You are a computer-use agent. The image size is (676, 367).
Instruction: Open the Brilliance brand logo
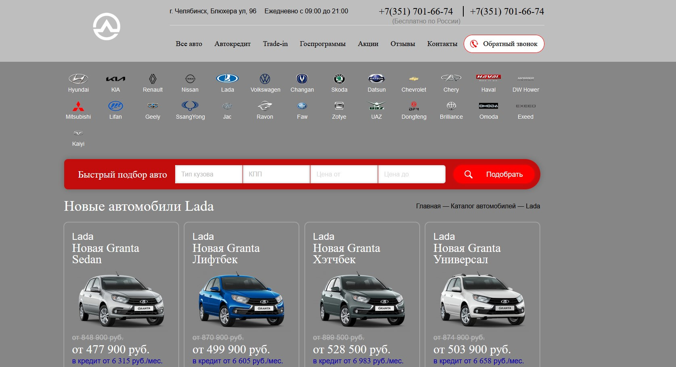(x=451, y=106)
